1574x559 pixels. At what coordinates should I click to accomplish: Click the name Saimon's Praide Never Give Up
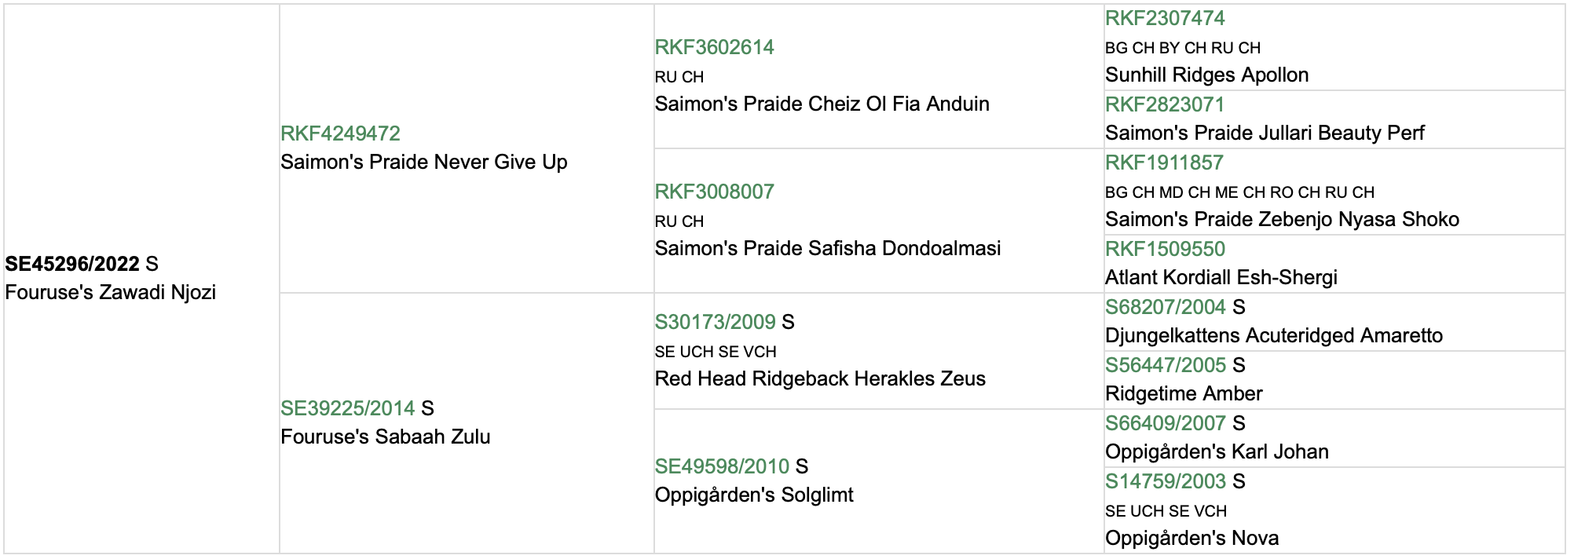coord(423,162)
